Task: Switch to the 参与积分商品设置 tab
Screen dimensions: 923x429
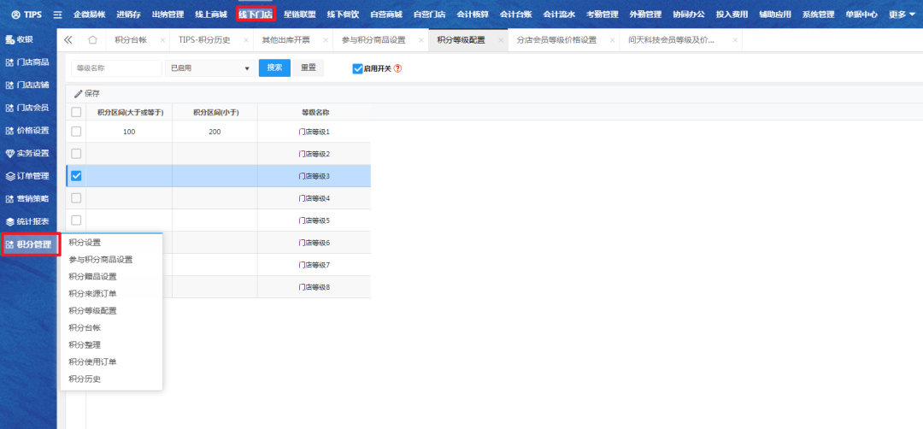Action: 373,40
